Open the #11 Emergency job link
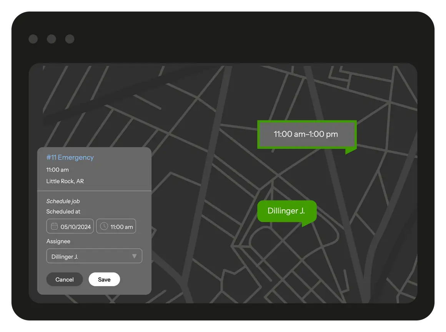This screenshot has height=332, width=446. (x=70, y=157)
